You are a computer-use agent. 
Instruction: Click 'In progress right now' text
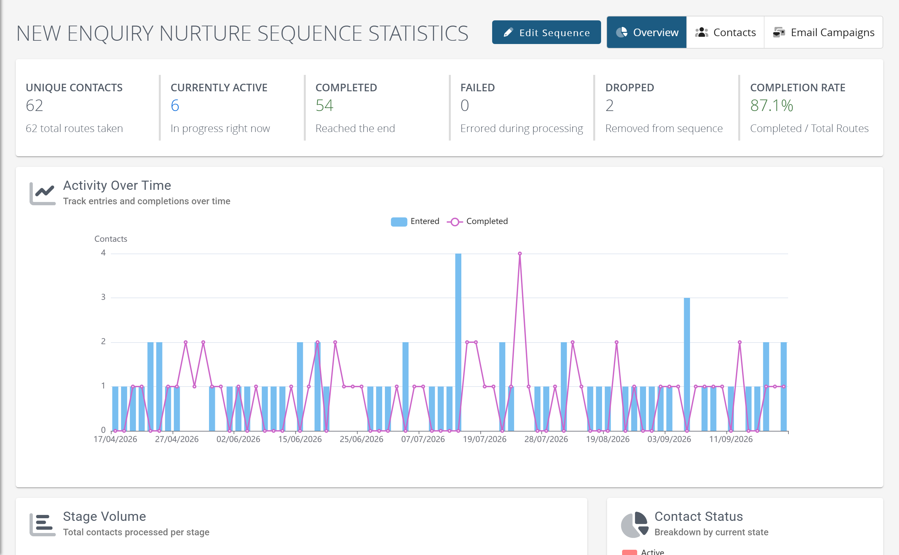tap(220, 128)
